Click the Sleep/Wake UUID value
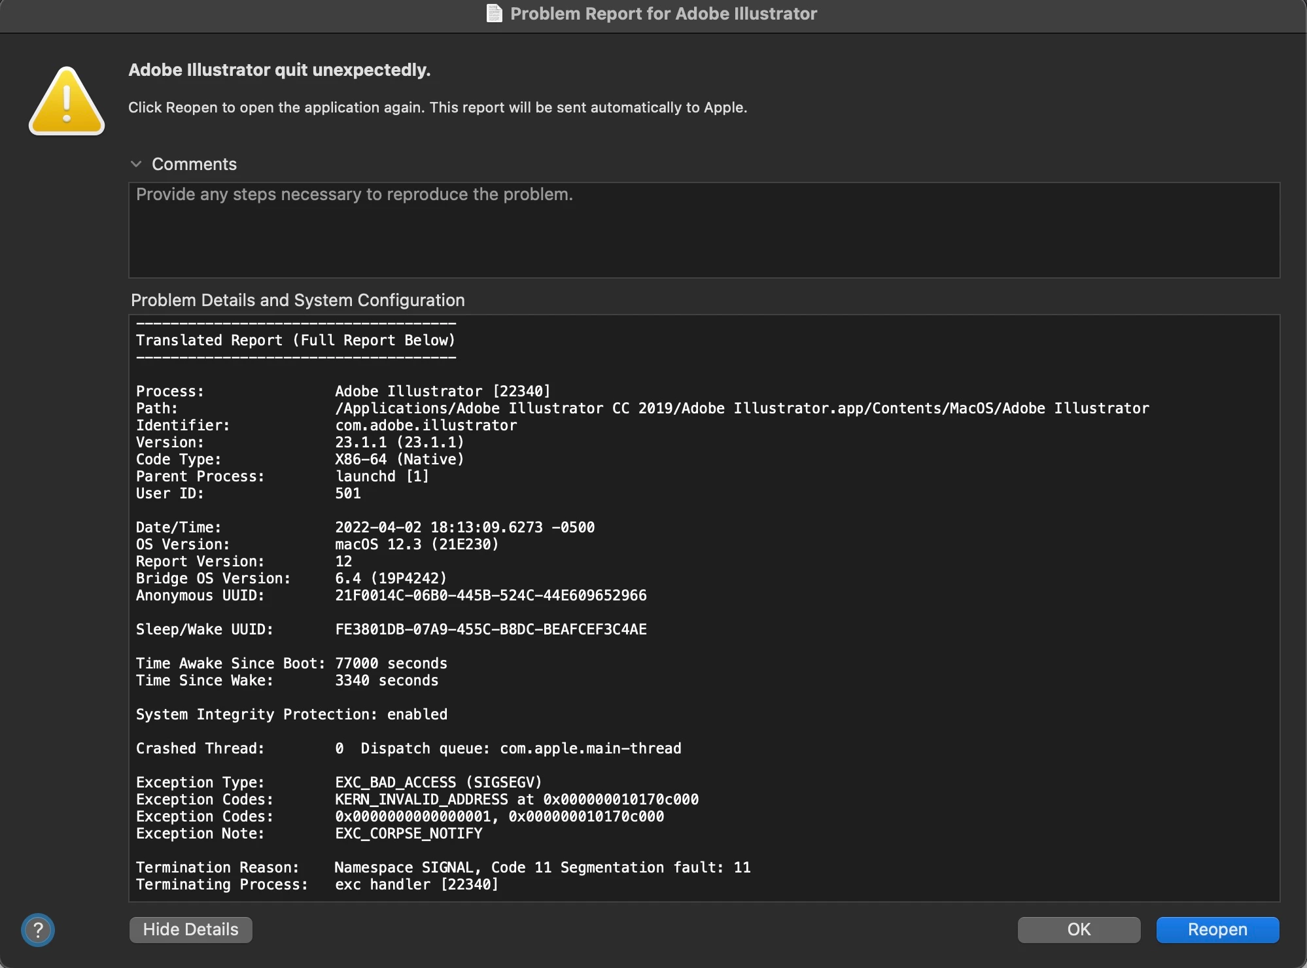This screenshot has width=1307, height=968. [x=491, y=629]
